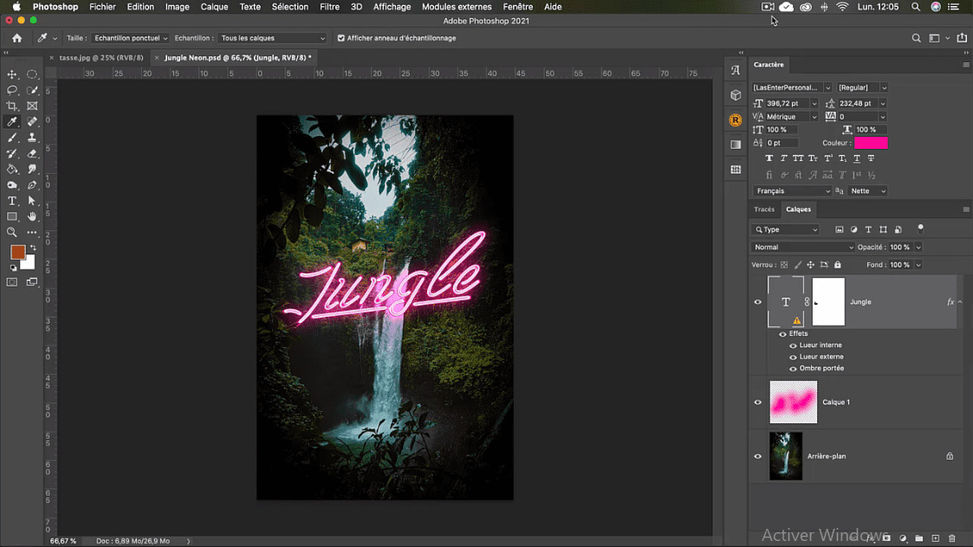Select the Zoom magnifier tool

pyautogui.click(x=12, y=232)
